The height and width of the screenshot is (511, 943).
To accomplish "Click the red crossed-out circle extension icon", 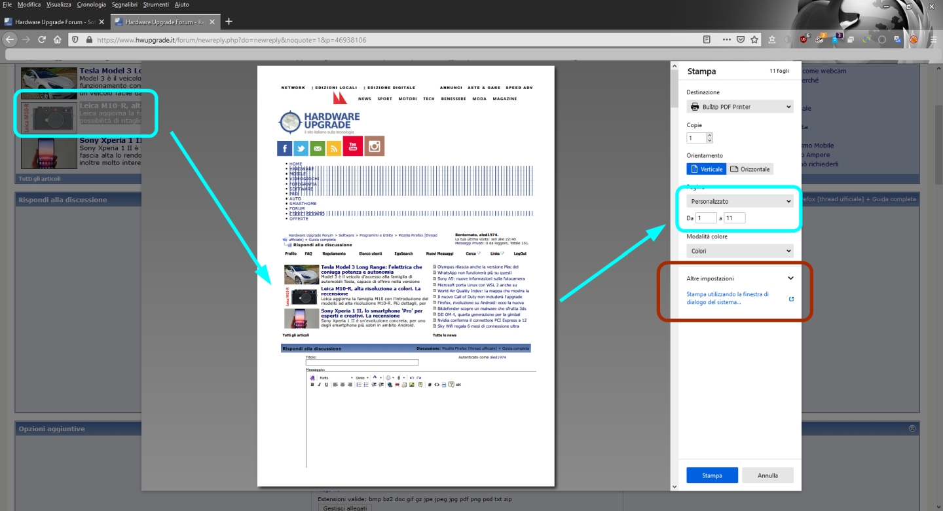I will [913, 39].
